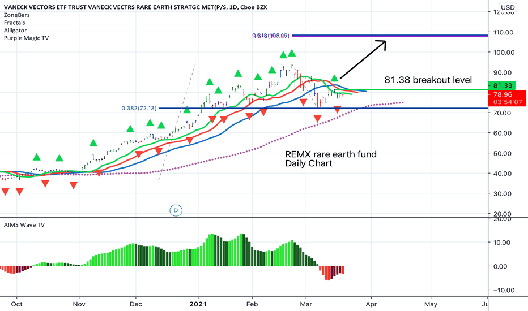The image size is (528, 311).
Task: Click the 100.00 price axis label
Action: click(504, 53)
